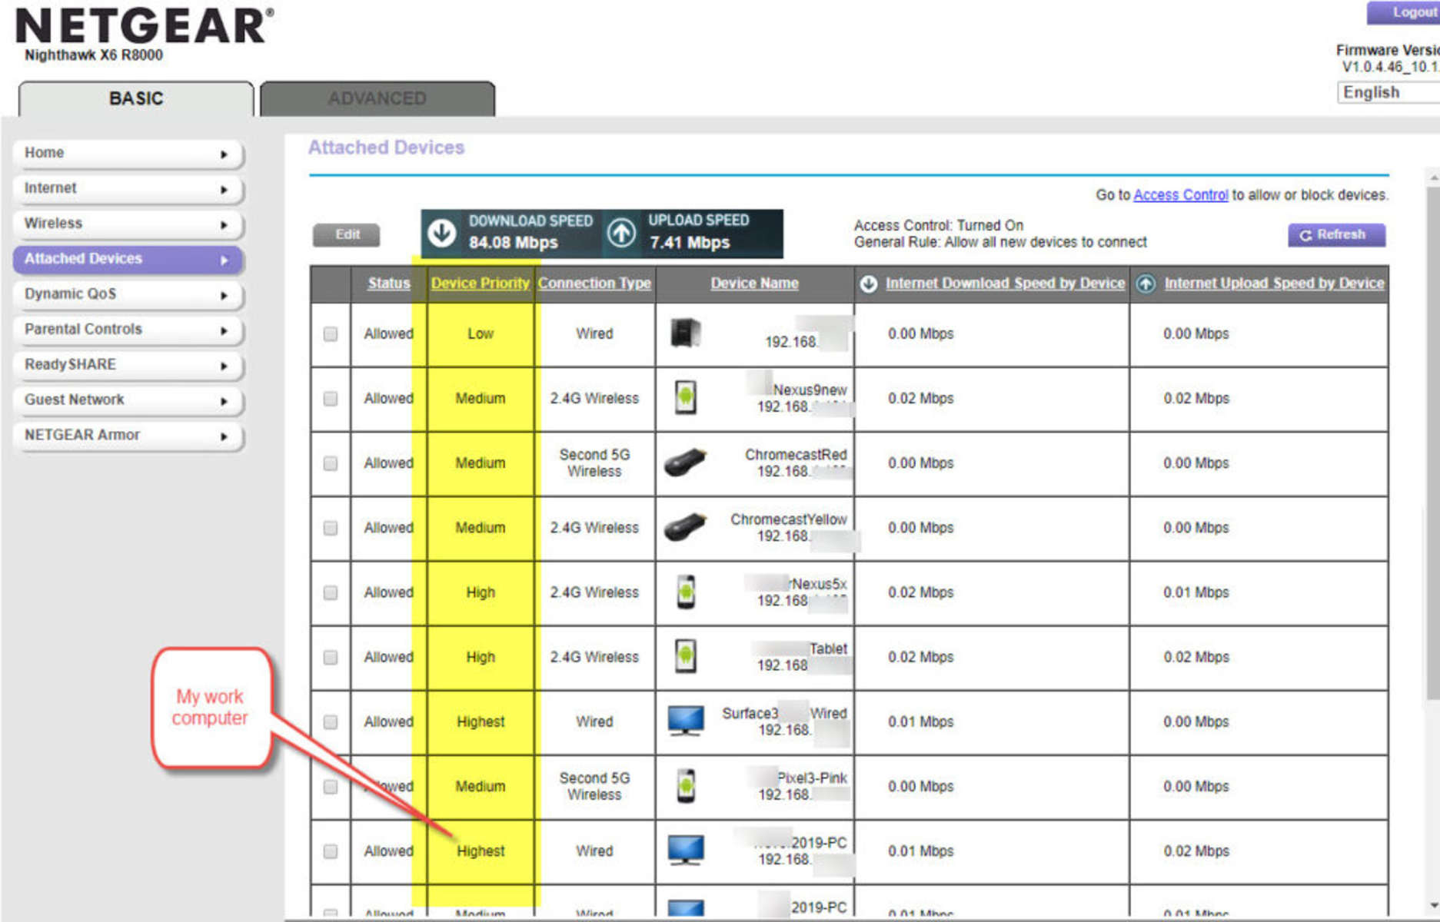Click the NETGEAR logo
Screen dimensions: 1440x922
pyautogui.click(x=144, y=25)
